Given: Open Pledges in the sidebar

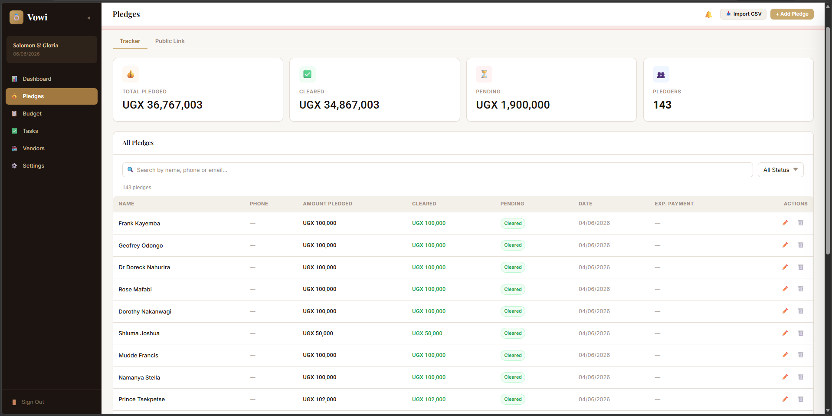Looking at the screenshot, I should pos(52,96).
